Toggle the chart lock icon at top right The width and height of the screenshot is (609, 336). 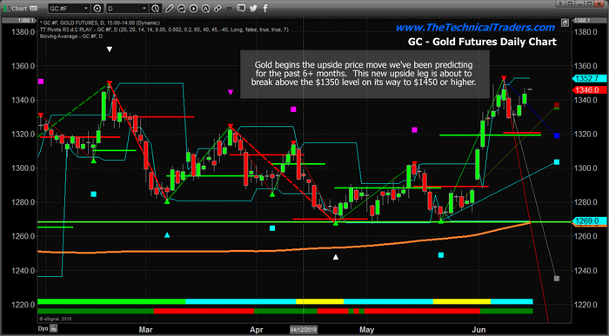coord(565,23)
